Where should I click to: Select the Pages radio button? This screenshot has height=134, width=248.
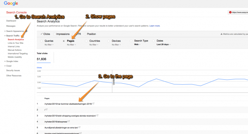click(64, 41)
